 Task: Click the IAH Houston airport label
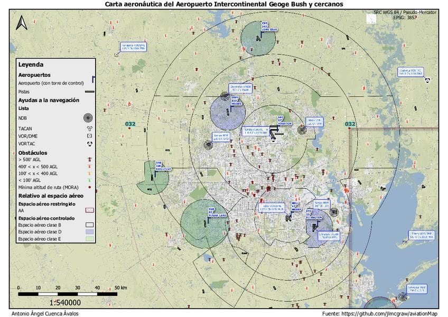pyautogui.click(x=281, y=120)
